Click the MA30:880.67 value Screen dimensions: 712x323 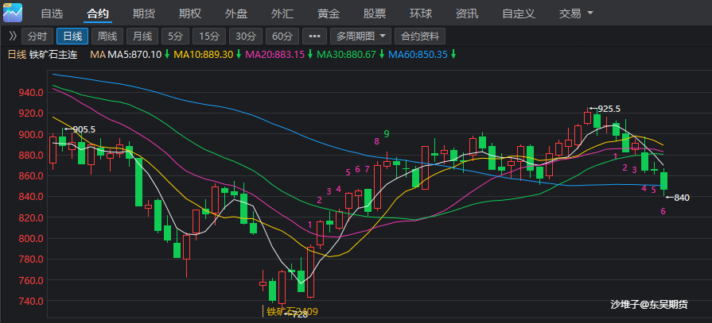click(x=347, y=55)
